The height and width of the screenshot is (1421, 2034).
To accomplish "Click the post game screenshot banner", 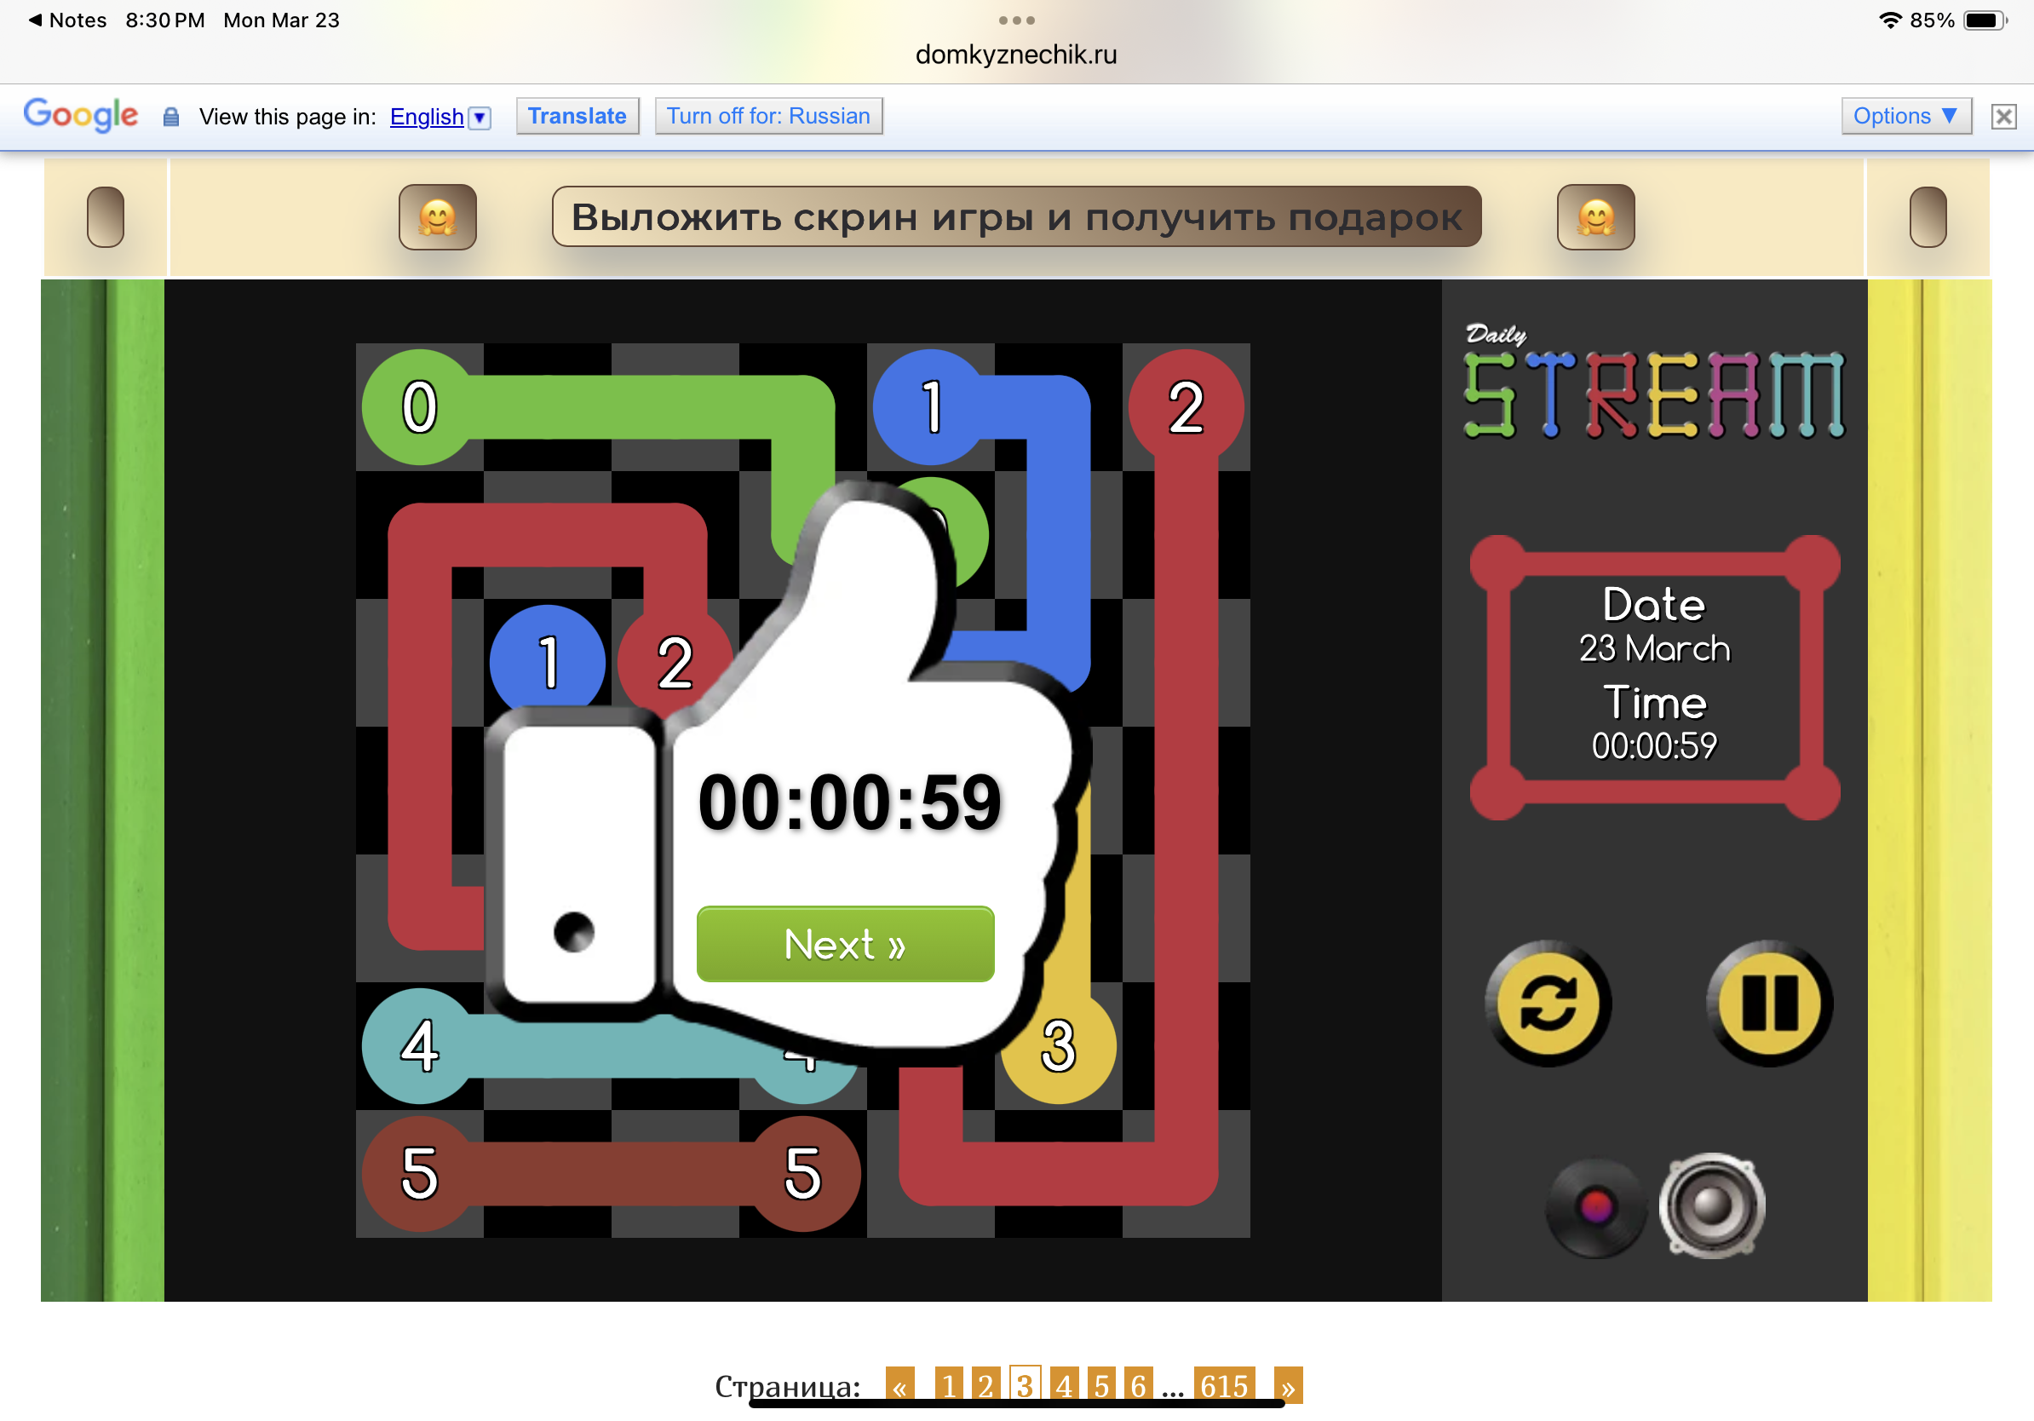I will 1016,217.
